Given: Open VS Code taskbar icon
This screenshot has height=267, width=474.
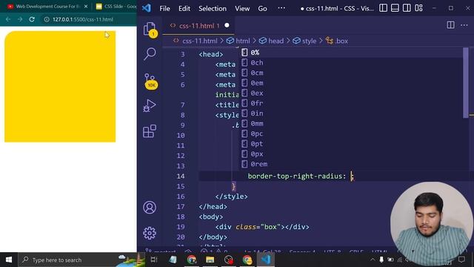Looking at the screenshot, I should (266, 260).
